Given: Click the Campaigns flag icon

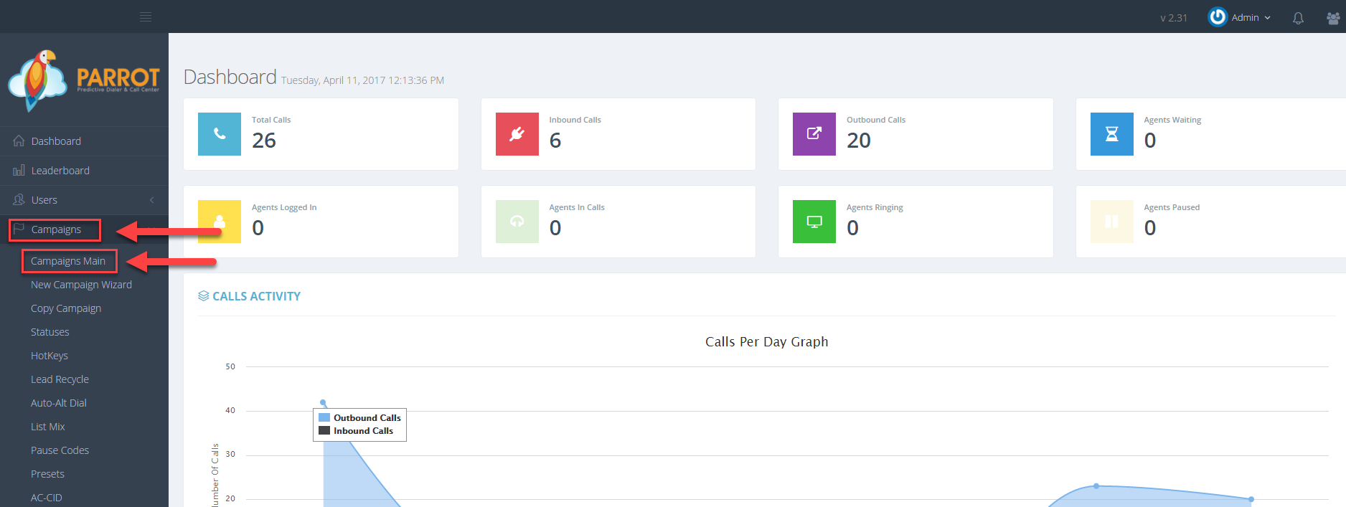Looking at the screenshot, I should (x=19, y=229).
